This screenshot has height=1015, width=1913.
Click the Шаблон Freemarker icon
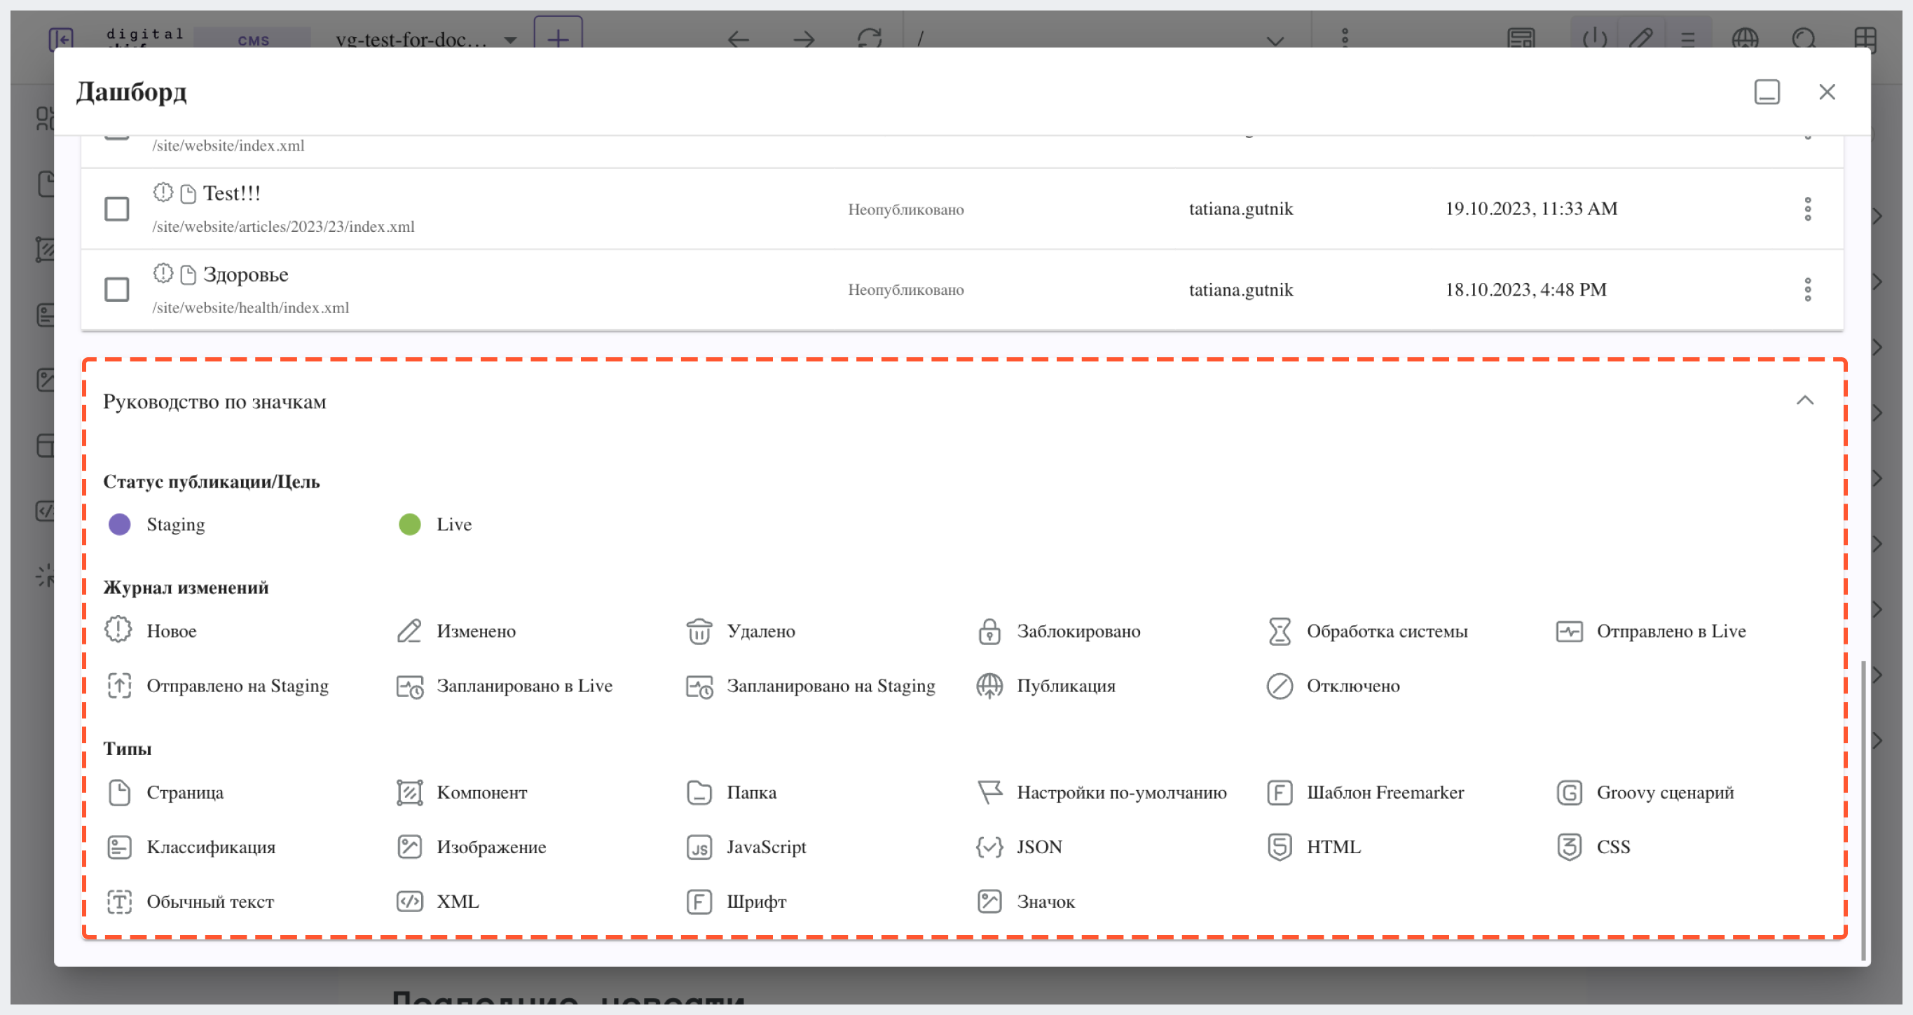[1280, 792]
